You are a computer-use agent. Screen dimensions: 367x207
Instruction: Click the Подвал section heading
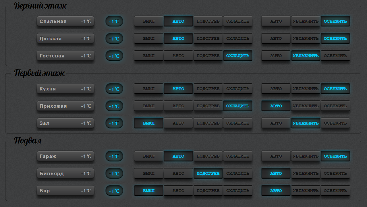(x=28, y=141)
